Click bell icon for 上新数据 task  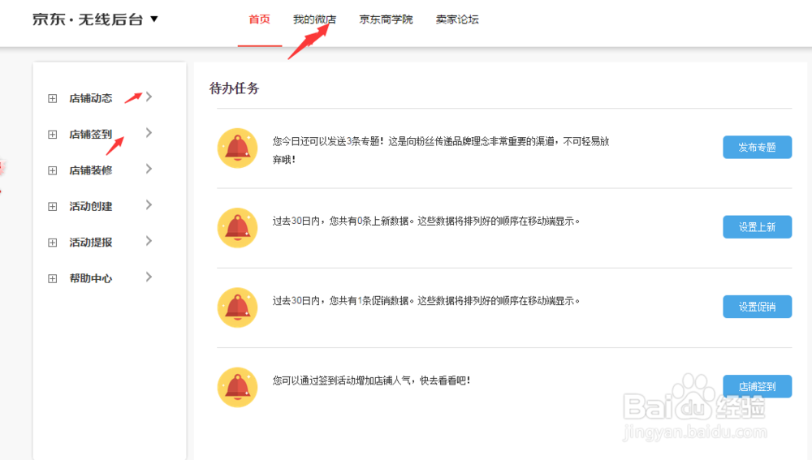[x=237, y=228]
